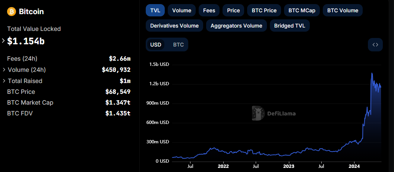Image resolution: width=394 pixels, height=172 pixels.
Task: Click the $1.154b TVL value
Action: click(26, 41)
